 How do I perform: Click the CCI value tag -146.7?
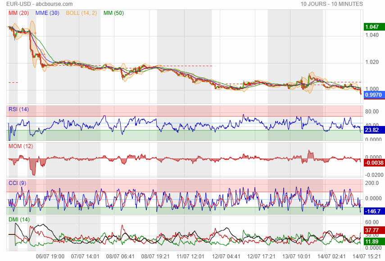click(374, 211)
